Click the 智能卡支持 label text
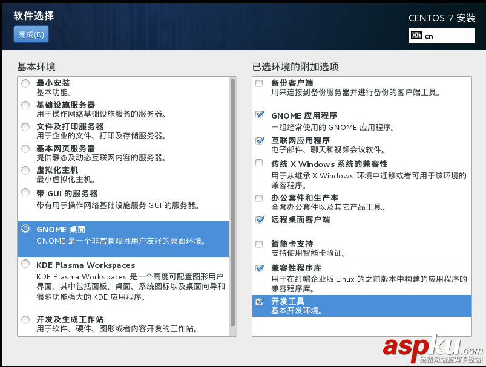This screenshot has width=486, height=367. coord(292,244)
